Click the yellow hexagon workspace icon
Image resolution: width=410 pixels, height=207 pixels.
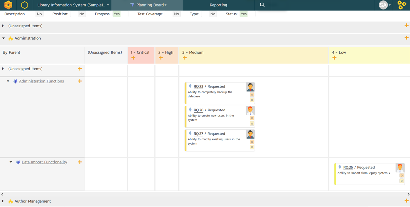pyautogui.click(x=25, y=5)
